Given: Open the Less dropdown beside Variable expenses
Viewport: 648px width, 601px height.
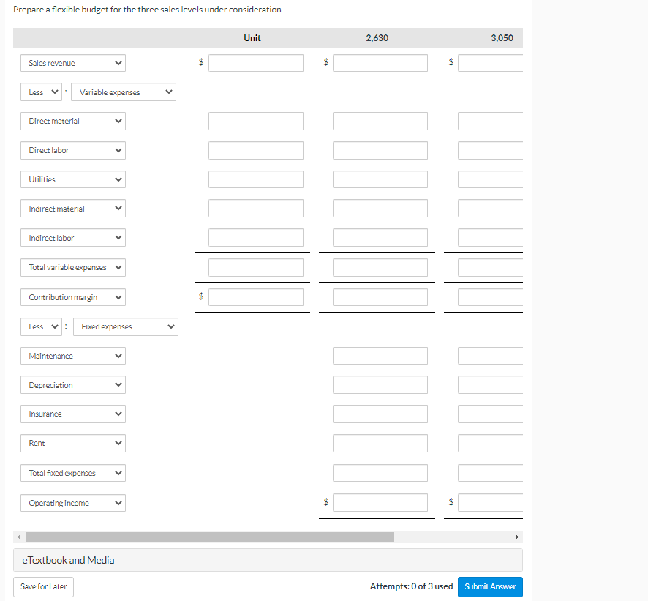Looking at the screenshot, I should tap(42, 92).
